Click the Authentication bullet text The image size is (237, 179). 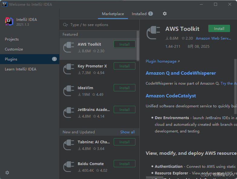pos(169,166)
